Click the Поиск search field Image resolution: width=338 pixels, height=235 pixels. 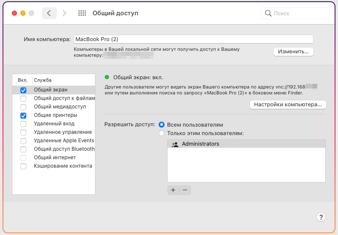pyautogui.click(x=299, y=13)
